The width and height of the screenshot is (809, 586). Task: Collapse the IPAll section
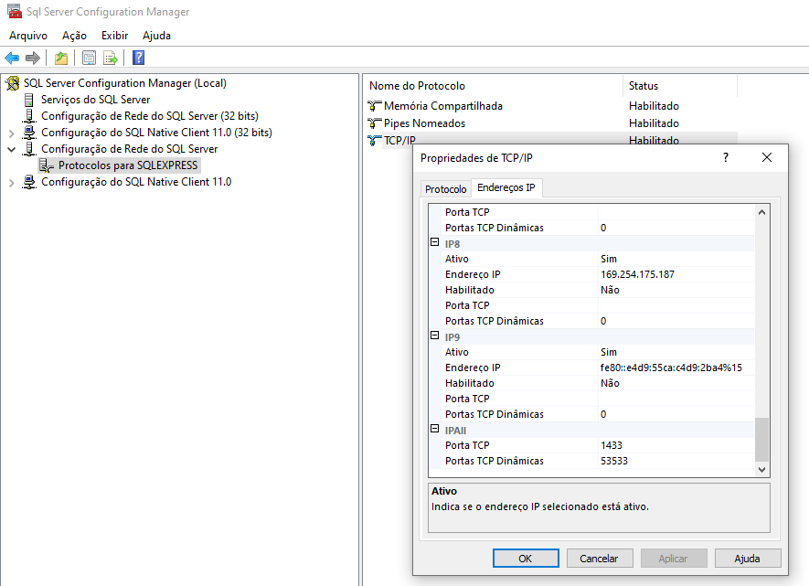[435, 429]
